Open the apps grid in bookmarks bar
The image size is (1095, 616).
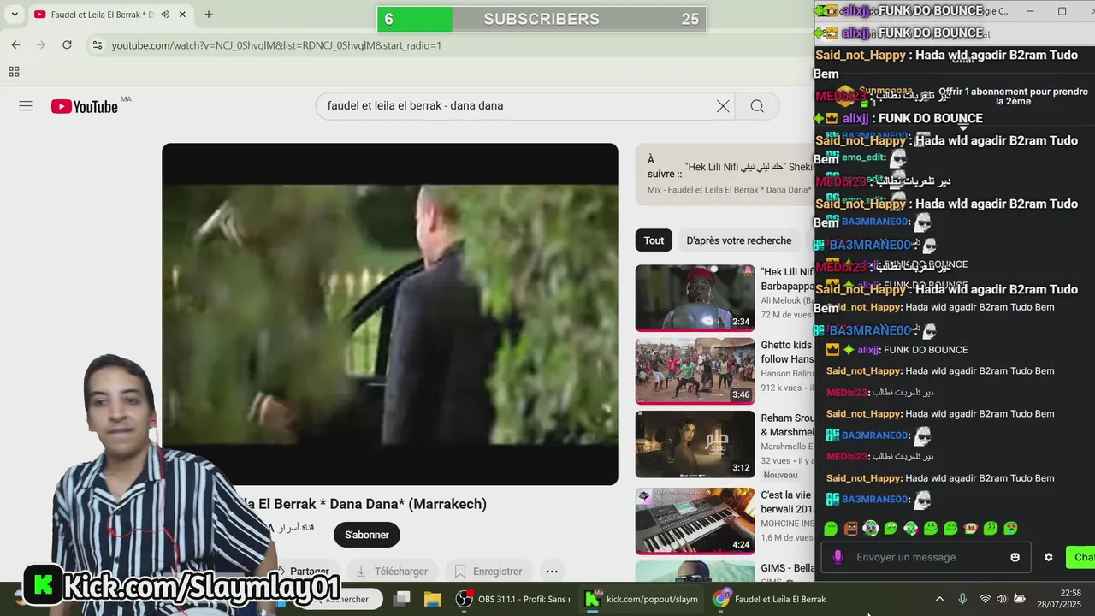point(14,72)
